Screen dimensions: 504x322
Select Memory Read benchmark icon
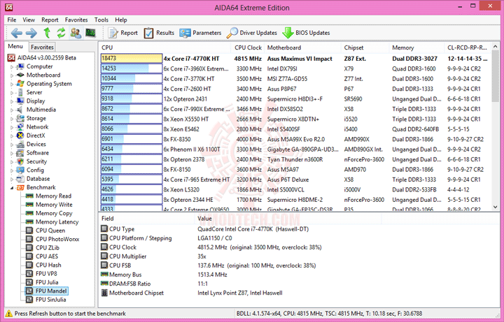coord(29,196)
